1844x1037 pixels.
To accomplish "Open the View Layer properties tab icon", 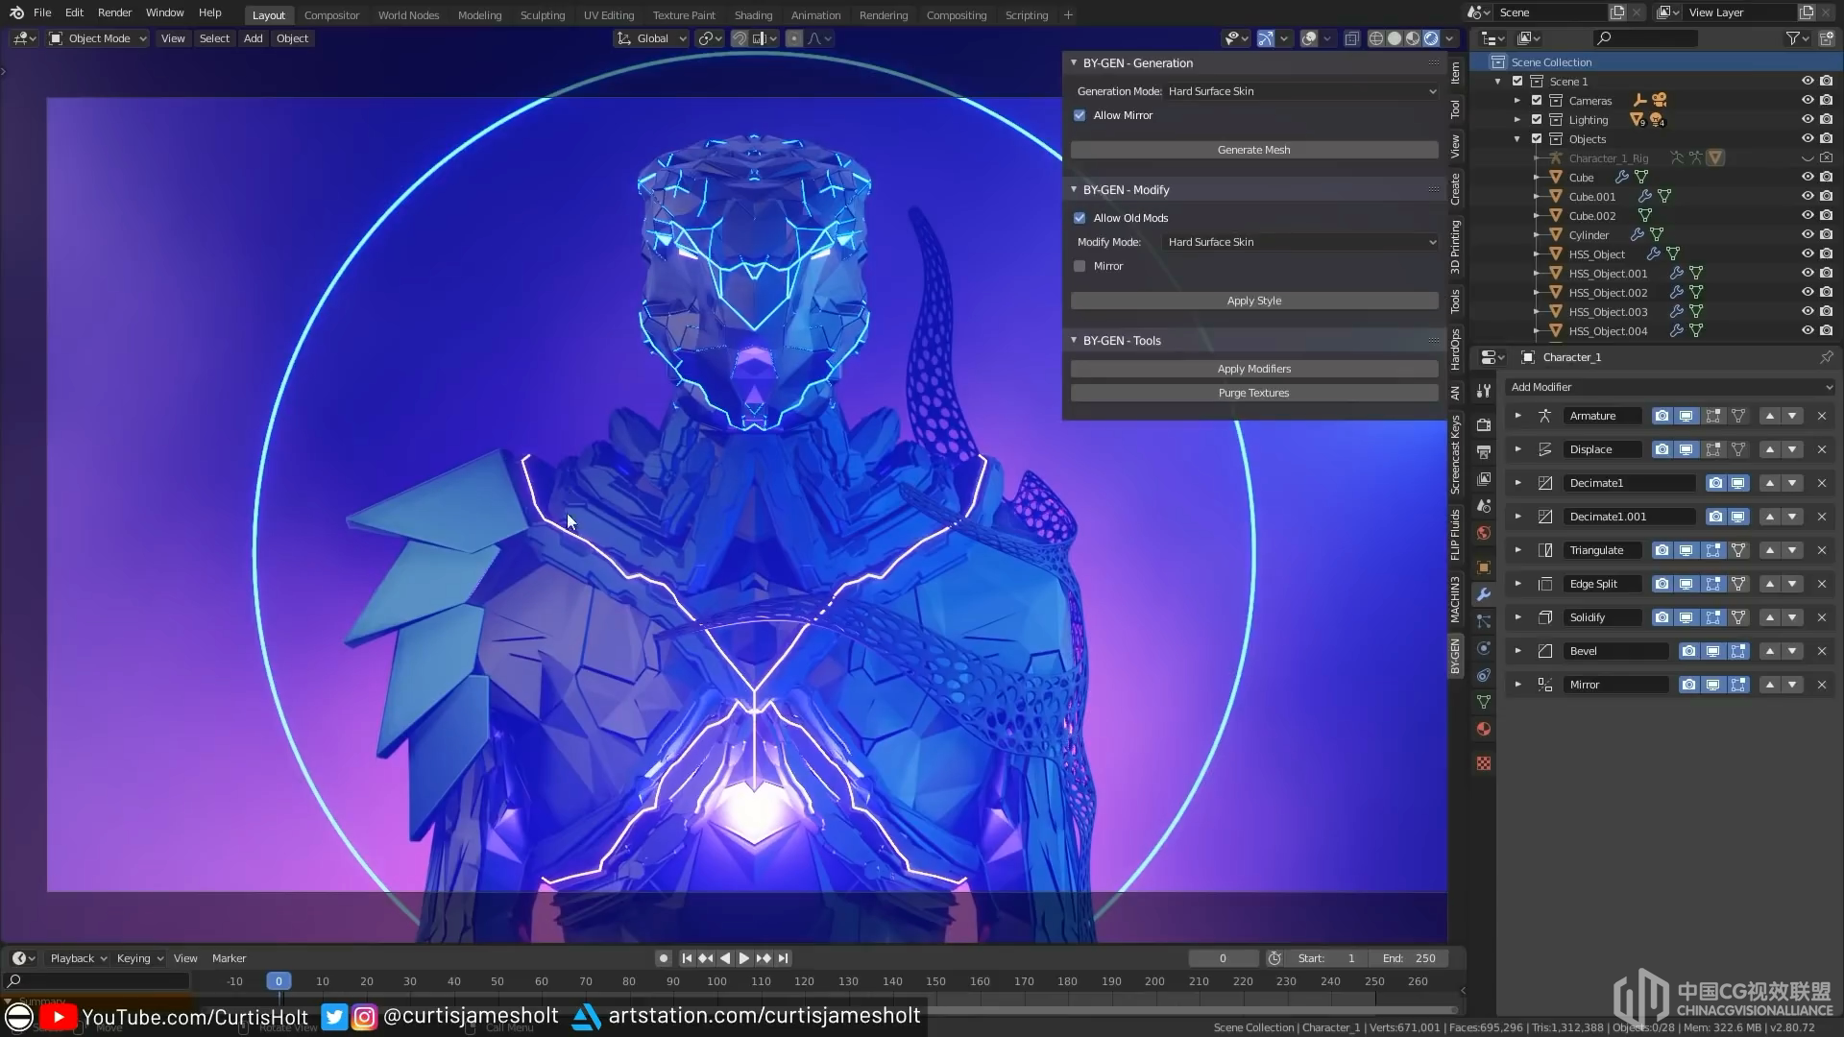I will coord(1484,478).
